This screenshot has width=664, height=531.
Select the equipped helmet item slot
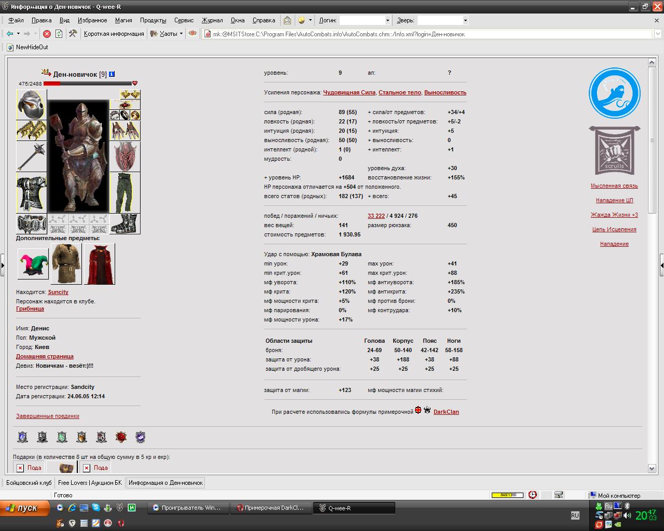pos(32,104)
